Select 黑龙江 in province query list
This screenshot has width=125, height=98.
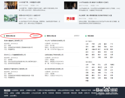click(100, 67)
